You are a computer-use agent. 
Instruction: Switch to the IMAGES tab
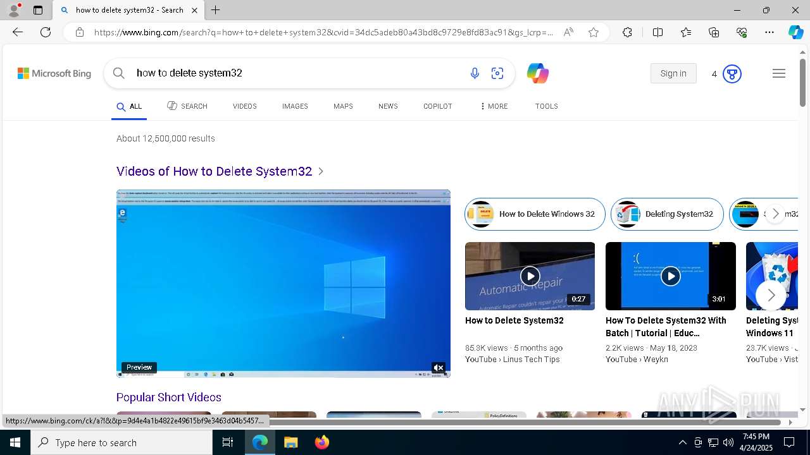[x=295, y=106]
